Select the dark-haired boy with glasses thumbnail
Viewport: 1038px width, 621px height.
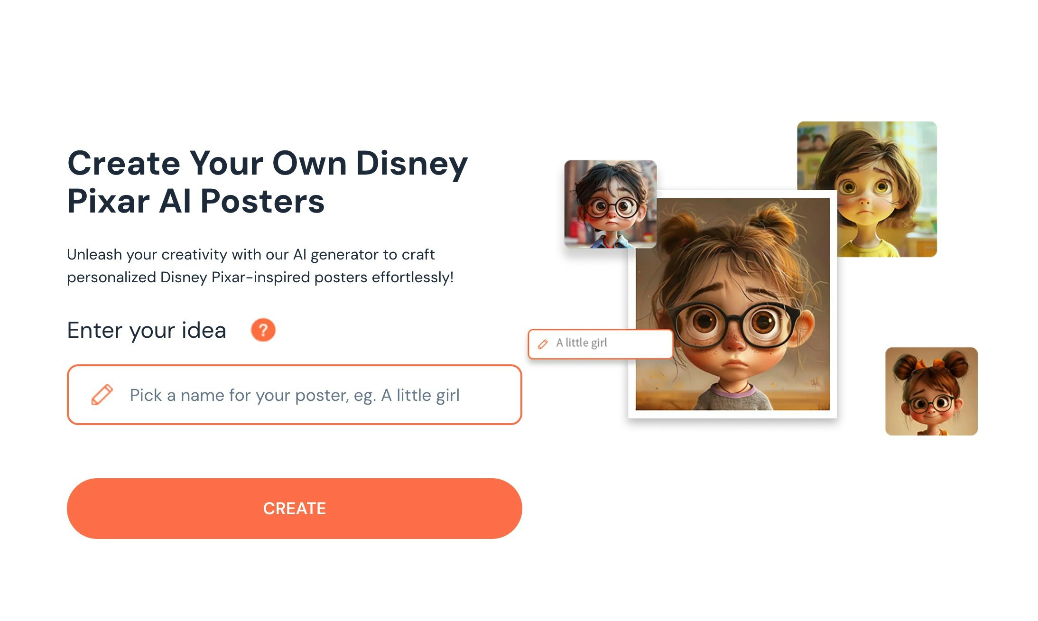[x=610, y=204]
